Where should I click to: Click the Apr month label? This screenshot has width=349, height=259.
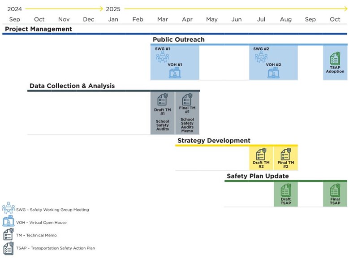[187, 19]
